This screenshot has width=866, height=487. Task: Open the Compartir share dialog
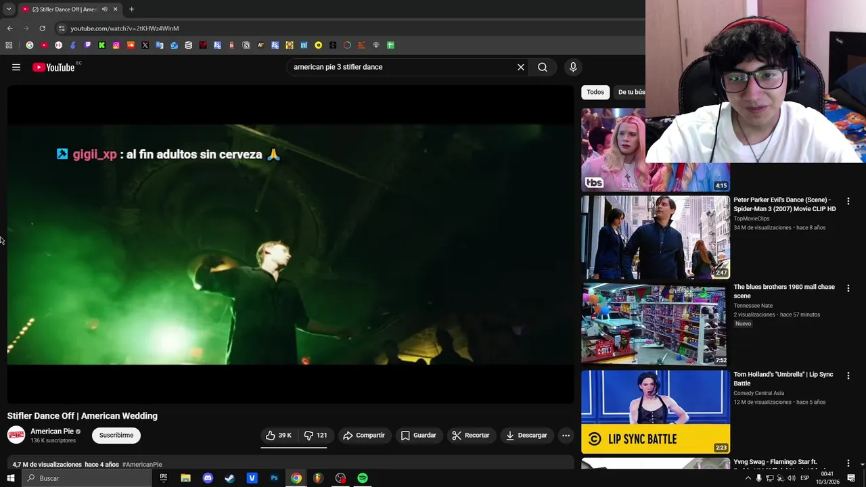click(364, 436)
